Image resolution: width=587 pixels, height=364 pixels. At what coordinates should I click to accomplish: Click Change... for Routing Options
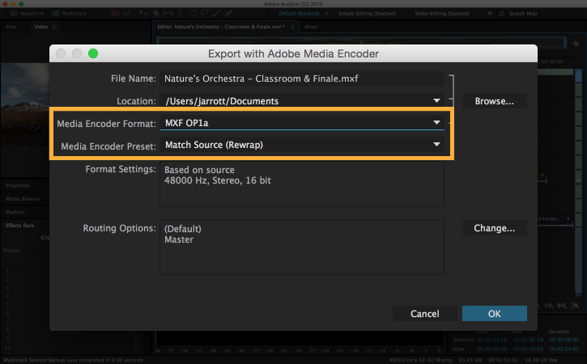pyautogui.click(x=494, y=228)
